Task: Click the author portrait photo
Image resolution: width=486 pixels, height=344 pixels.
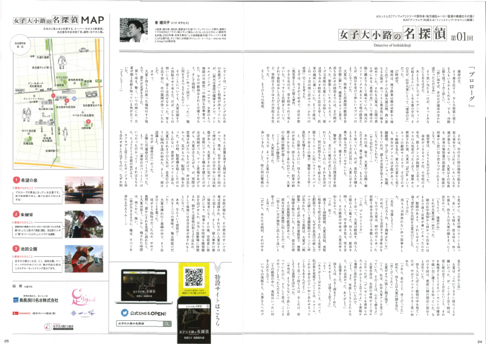Action: click(133, 30)
